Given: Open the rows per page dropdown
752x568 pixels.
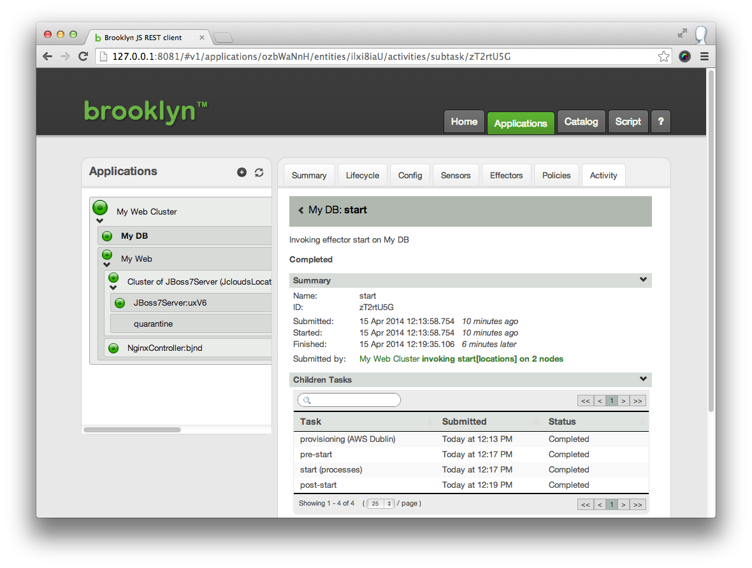Looking at the screenshot, I should point(382,504).
